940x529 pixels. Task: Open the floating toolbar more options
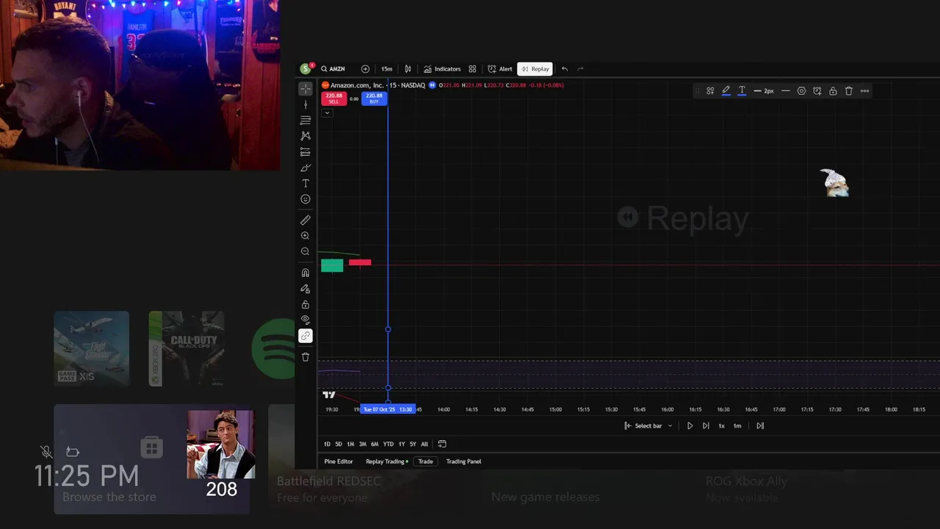click(x=864, y=91)
